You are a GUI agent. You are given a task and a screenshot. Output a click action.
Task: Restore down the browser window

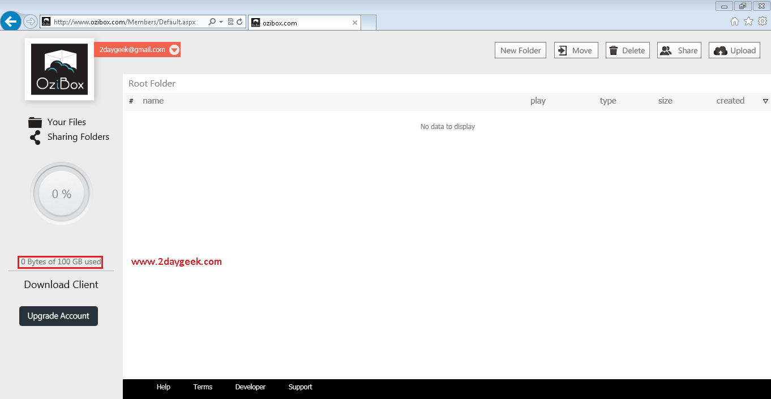[742, 6]
